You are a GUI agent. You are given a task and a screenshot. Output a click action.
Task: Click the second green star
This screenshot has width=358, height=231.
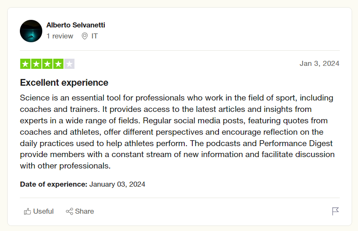[x=36, y=64]
